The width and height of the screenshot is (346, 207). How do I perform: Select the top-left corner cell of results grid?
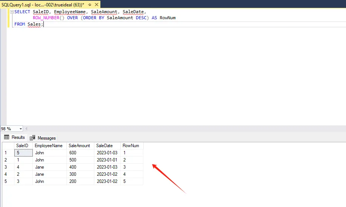[8, 146]
